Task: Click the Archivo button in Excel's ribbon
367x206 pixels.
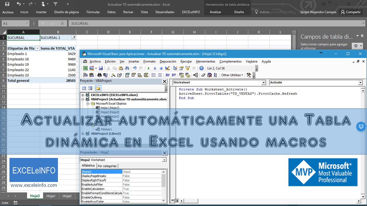Action: (x=8, y=12)
